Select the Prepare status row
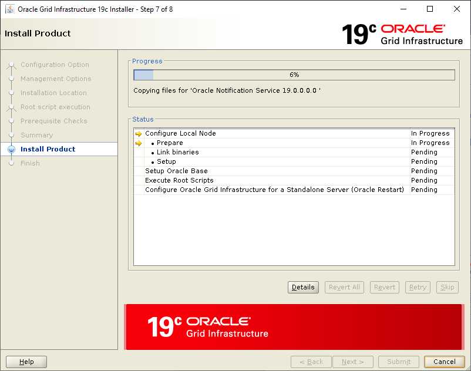Viewport: 471px width, 371px height. pyautogui.click(x=294, y=143)
